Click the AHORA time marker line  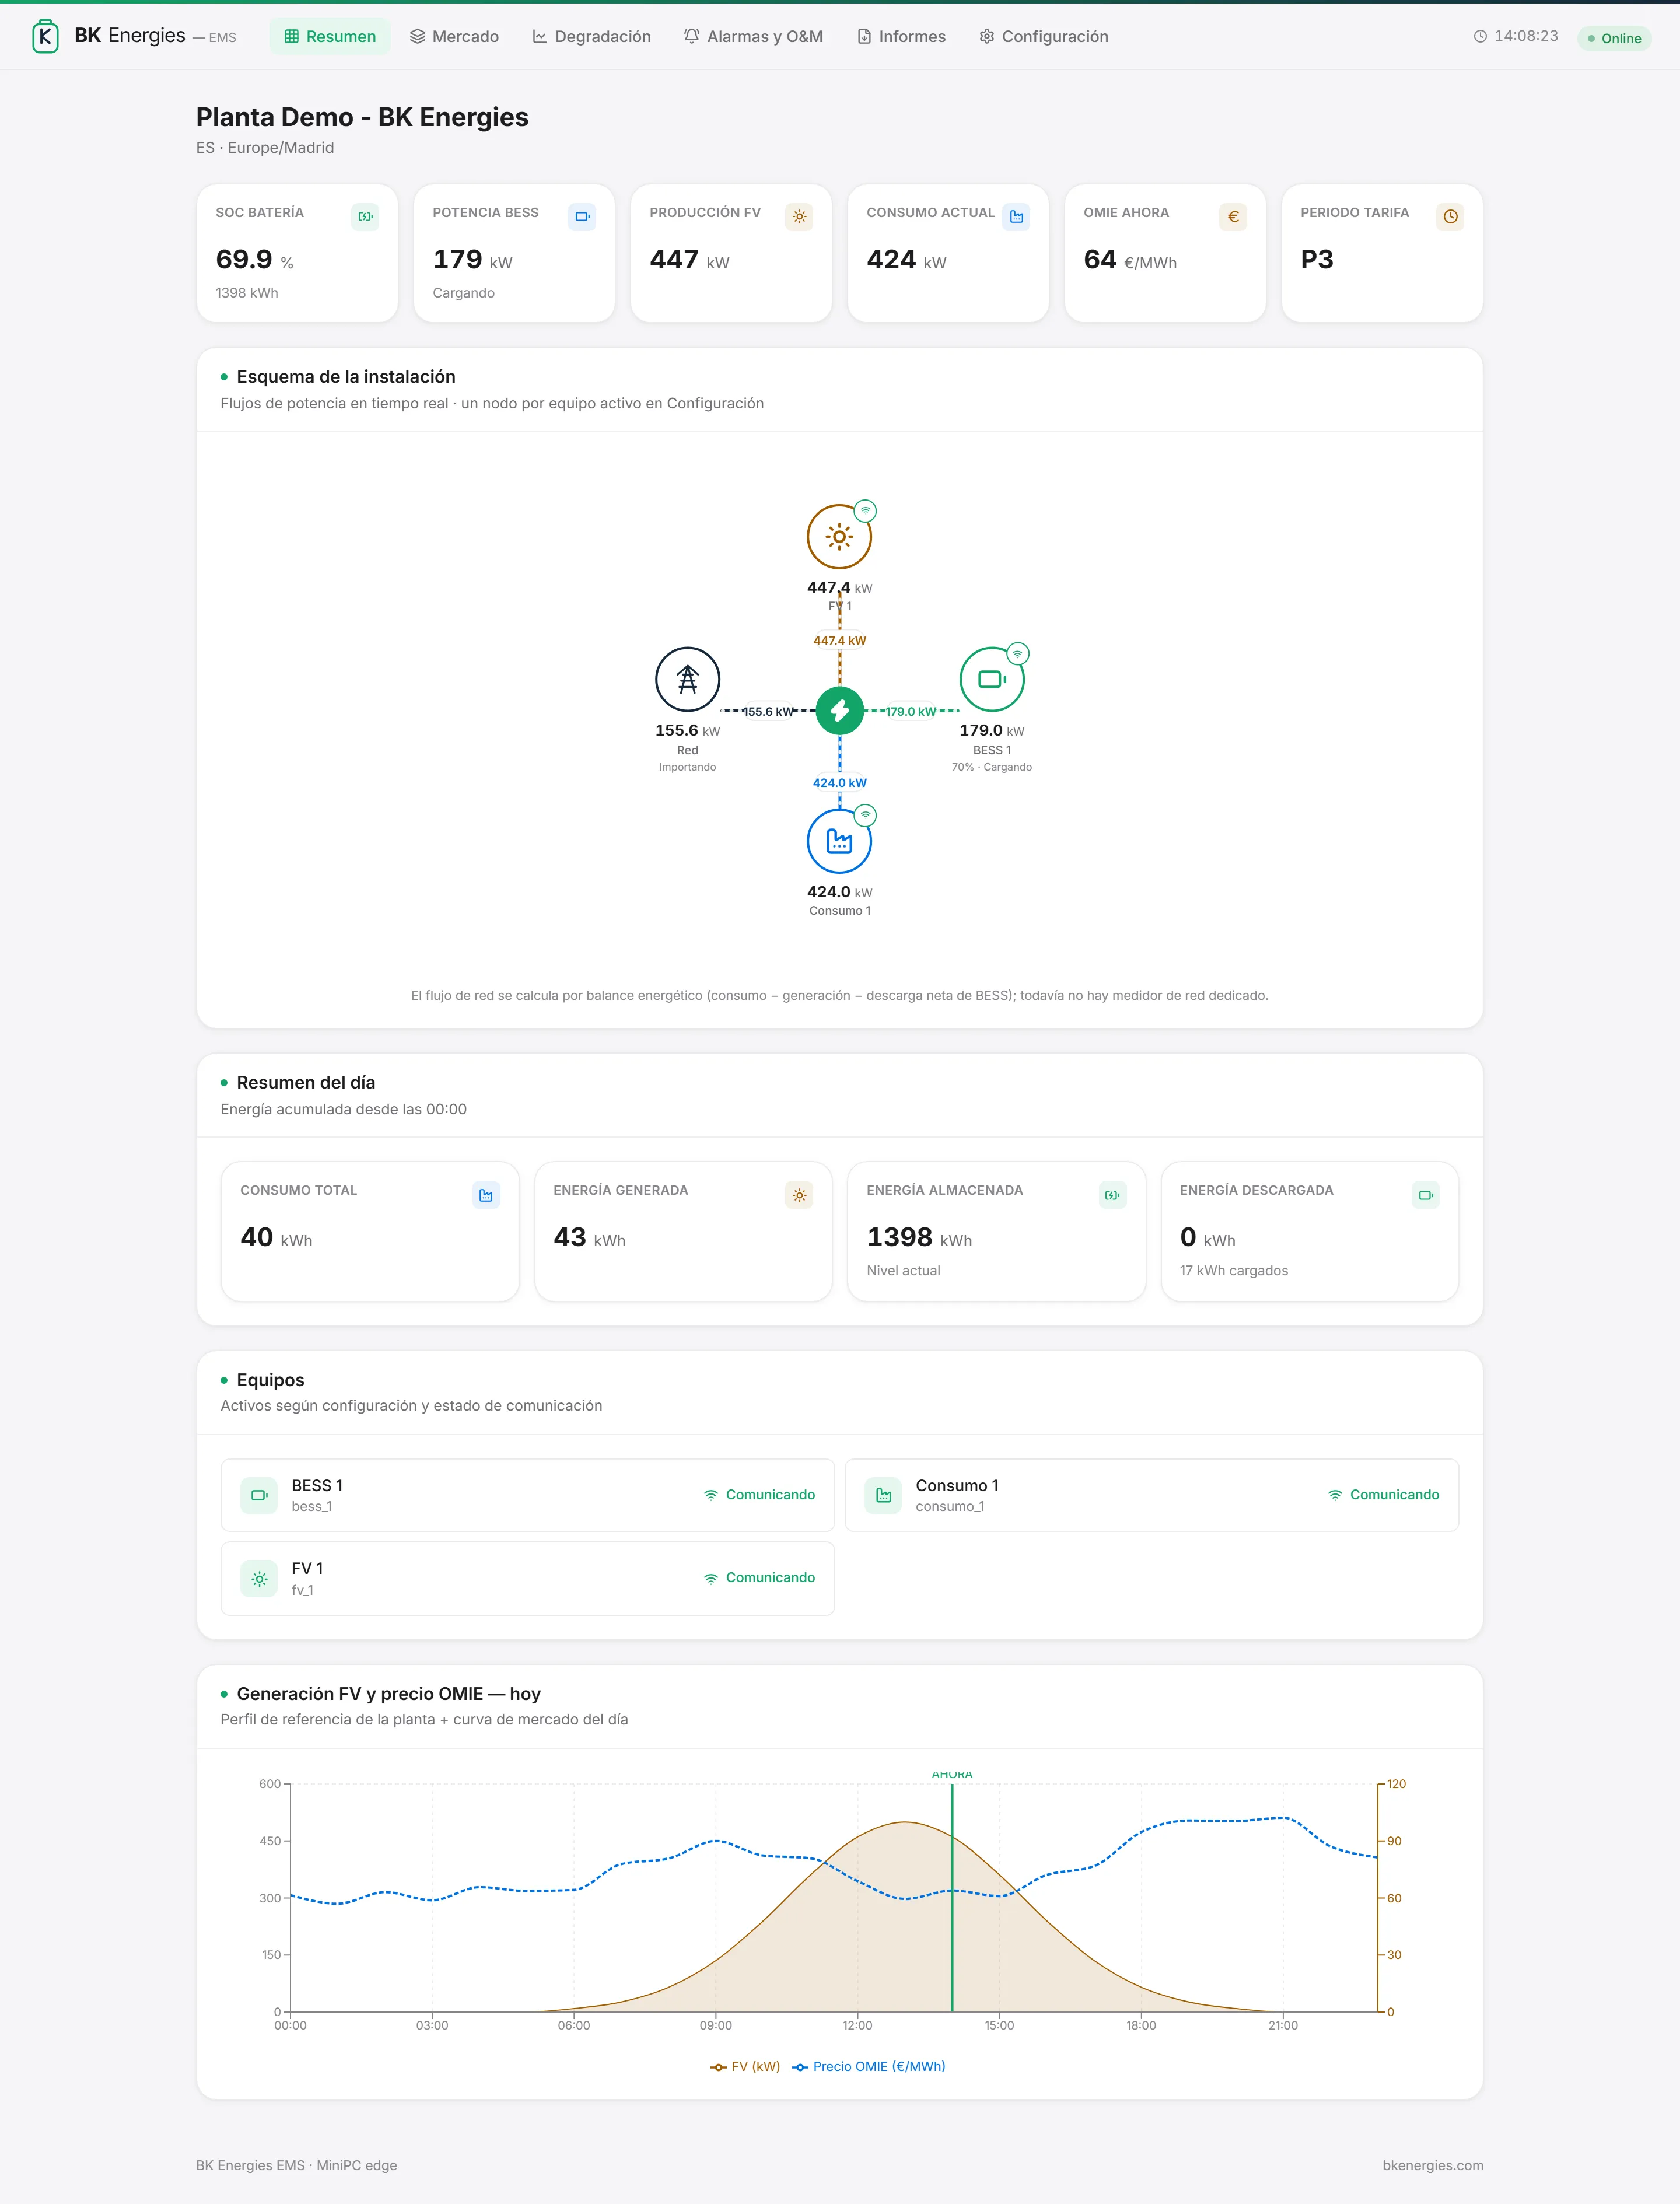(x=952, y=1897)
